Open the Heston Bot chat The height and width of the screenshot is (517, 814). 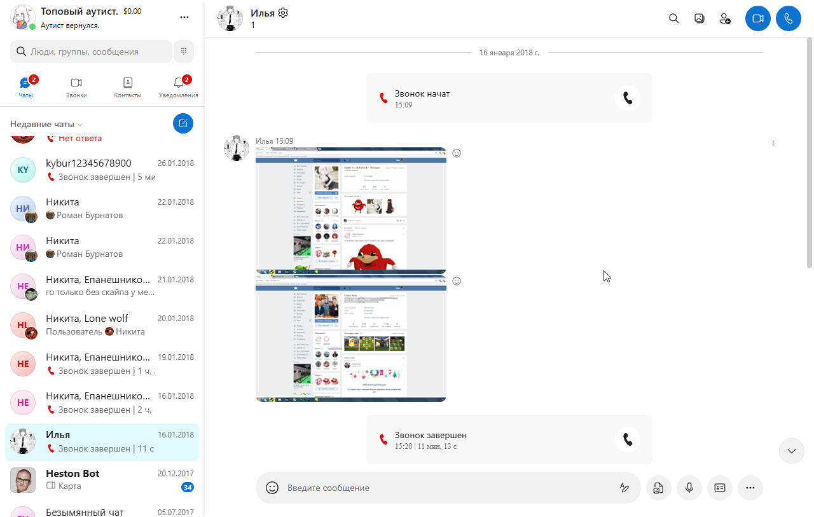(x=102, y=480)
